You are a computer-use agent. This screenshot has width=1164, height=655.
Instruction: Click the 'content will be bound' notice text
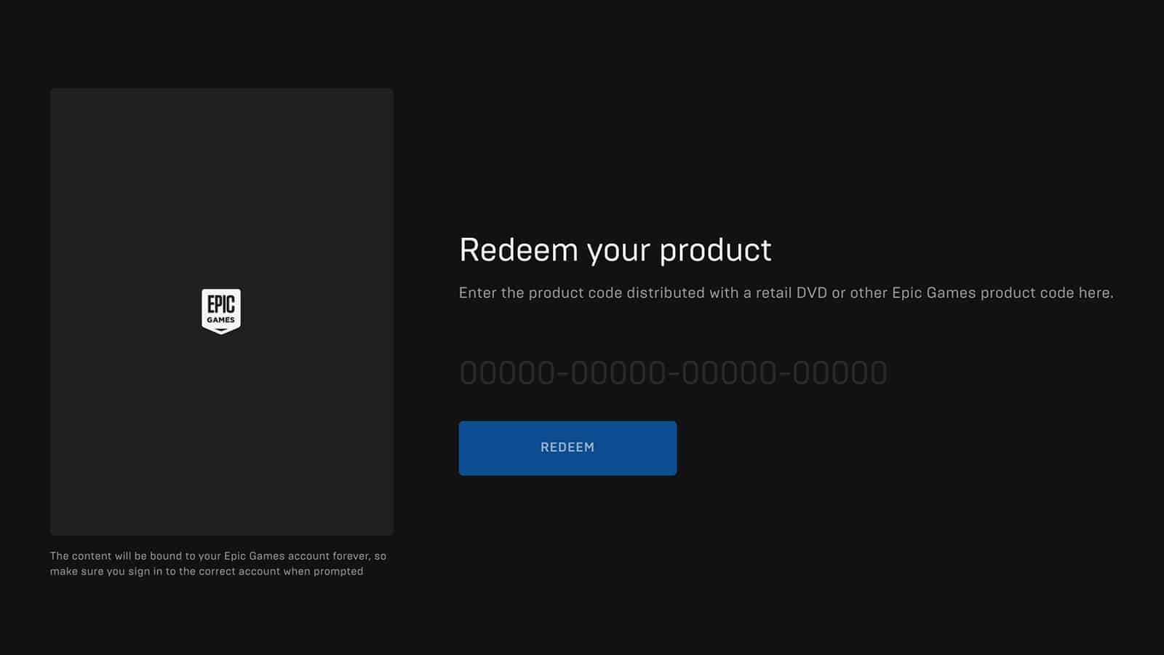pyautogui.click(x=218, y=563)
